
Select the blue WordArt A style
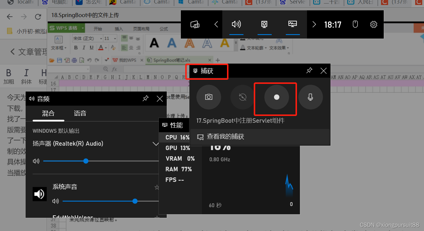(x=172, y=43)
